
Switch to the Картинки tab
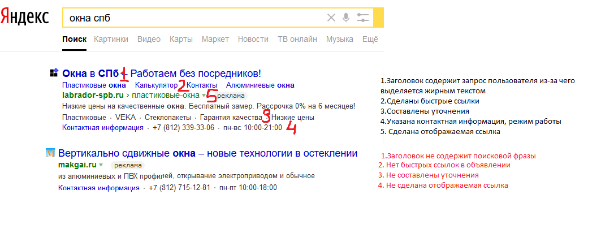[111, 39]
